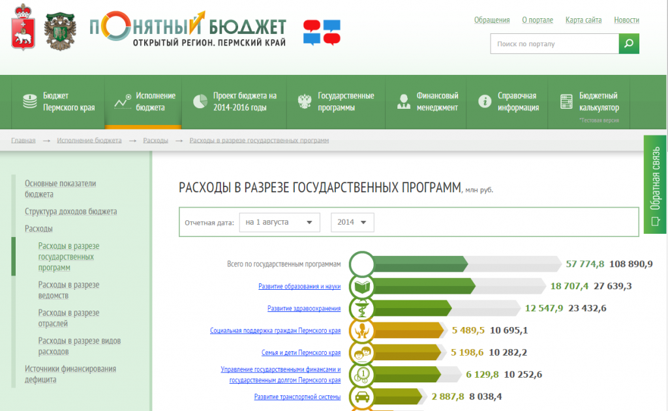
Task: Click the social support yellow progress bar
Action: coord(409,331)
